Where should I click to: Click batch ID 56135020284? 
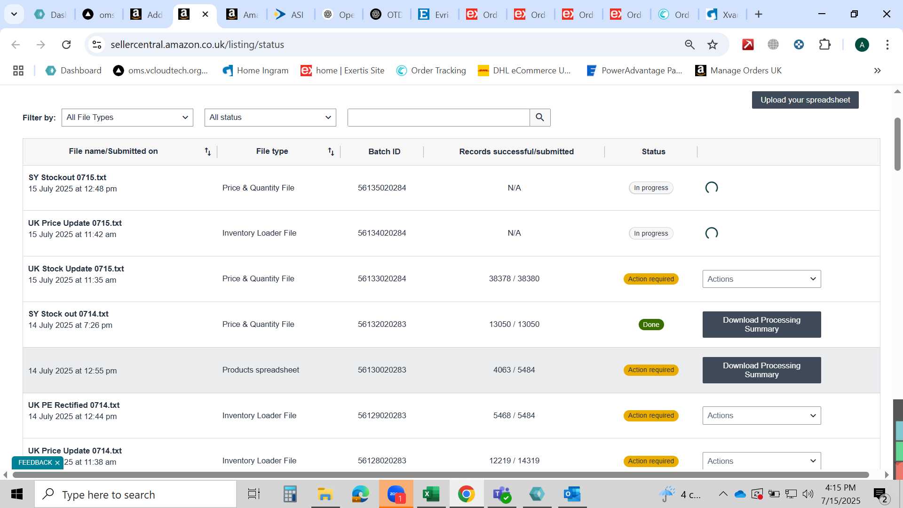pos(381,188)
